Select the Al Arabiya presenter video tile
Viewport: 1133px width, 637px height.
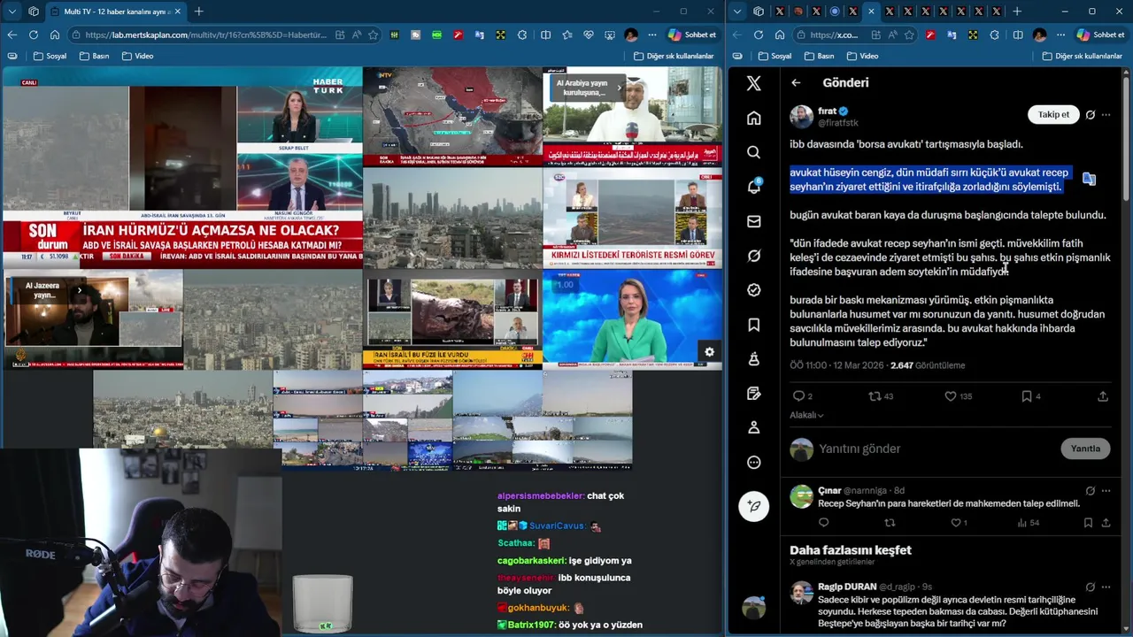(632, 117)
